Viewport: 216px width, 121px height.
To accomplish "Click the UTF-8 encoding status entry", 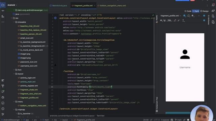I will tap(157, 120).
